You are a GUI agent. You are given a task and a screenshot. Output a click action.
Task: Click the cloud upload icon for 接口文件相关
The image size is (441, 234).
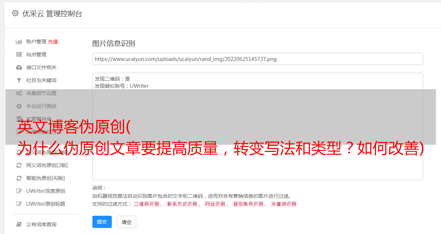pos(19,67)
